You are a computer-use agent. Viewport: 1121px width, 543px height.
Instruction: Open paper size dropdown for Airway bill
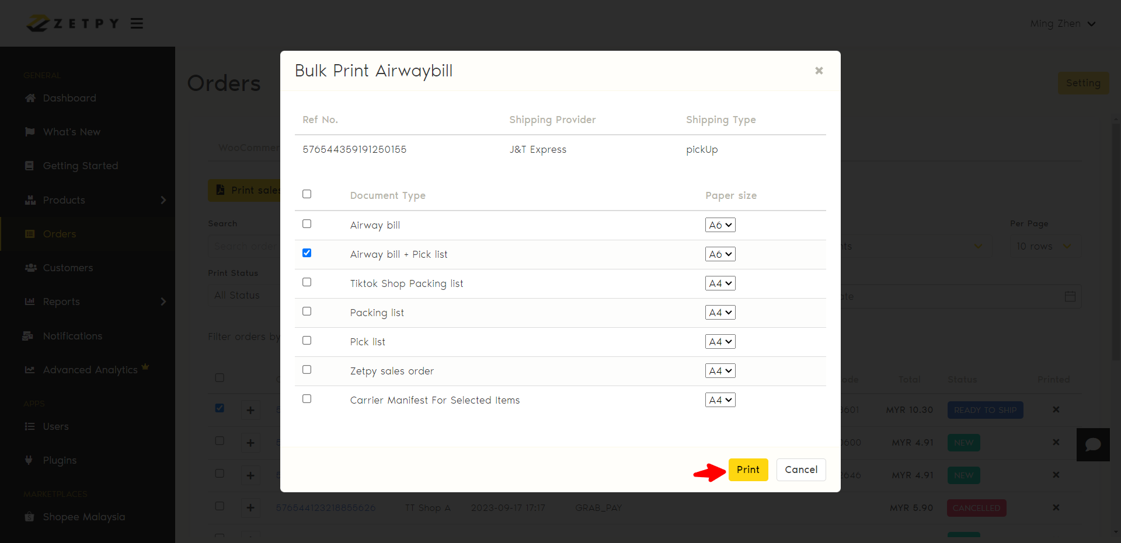pyautogui.click(x=720, y=225)
